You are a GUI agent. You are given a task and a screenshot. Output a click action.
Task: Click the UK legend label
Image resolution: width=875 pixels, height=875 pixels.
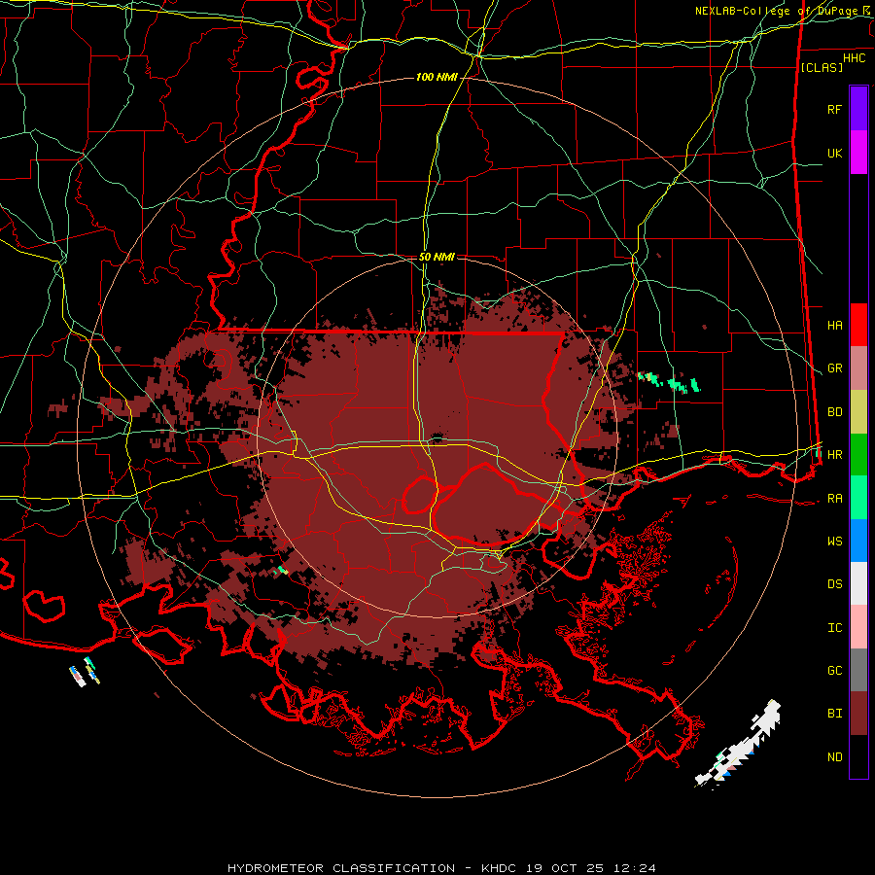pos(834,153)
